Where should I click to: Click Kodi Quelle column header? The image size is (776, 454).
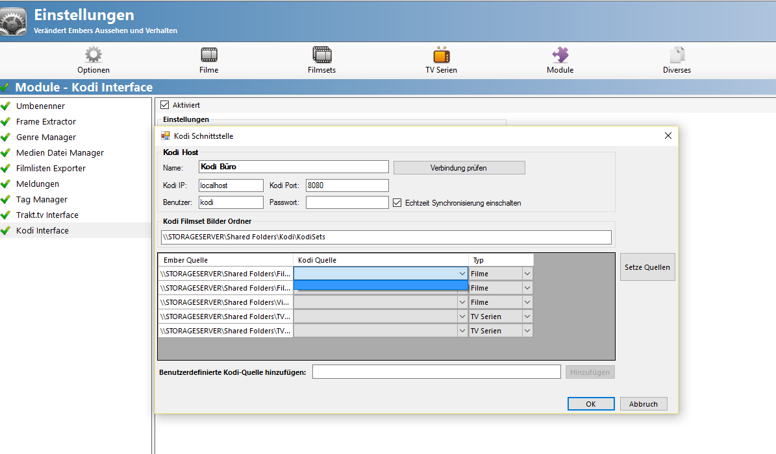click(381, 260)
